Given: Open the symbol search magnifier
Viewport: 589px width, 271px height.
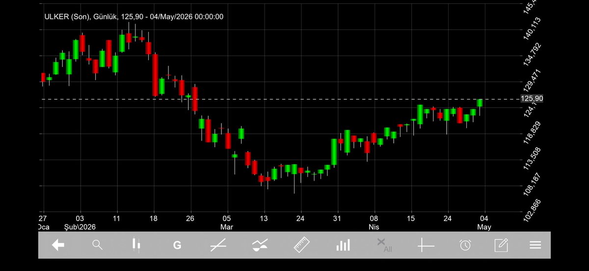Looking at the screenshot, I should [x=98, y=245].
